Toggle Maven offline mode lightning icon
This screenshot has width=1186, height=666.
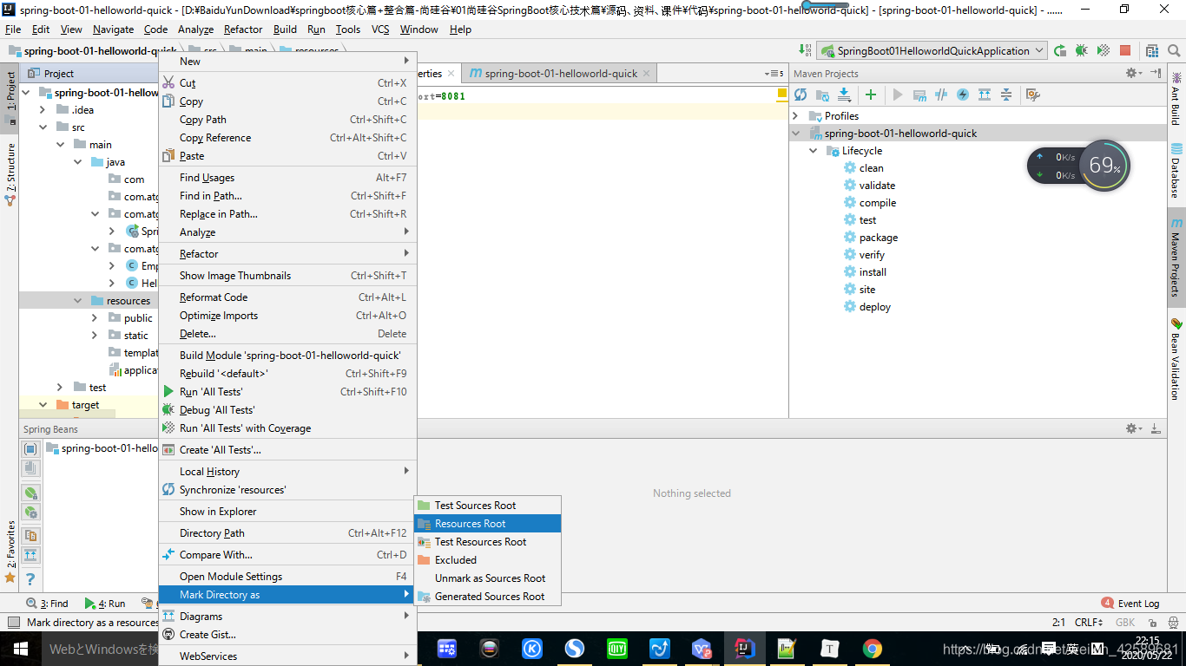(963, 95)
